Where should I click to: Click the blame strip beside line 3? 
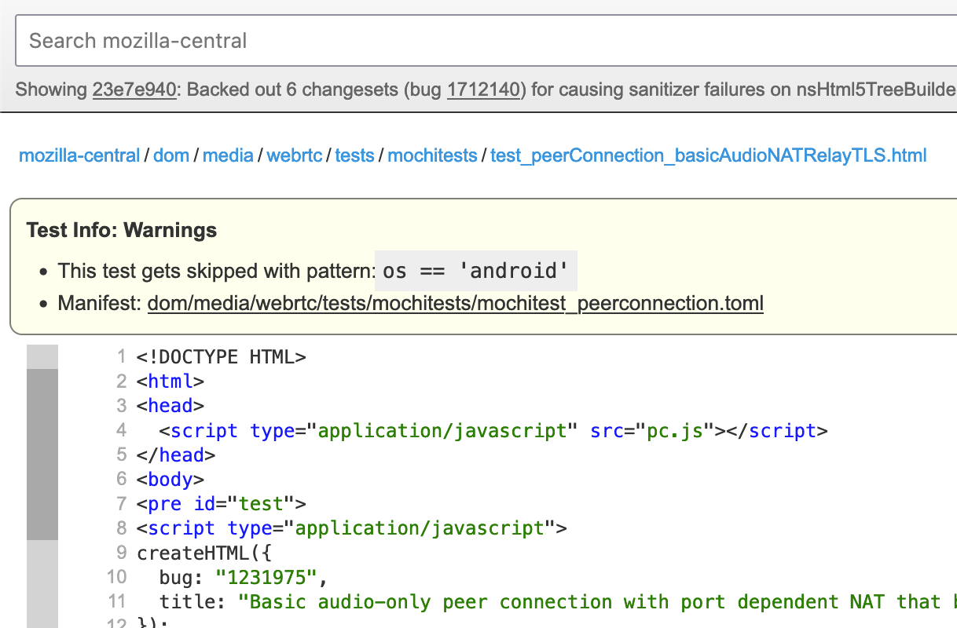43,405
